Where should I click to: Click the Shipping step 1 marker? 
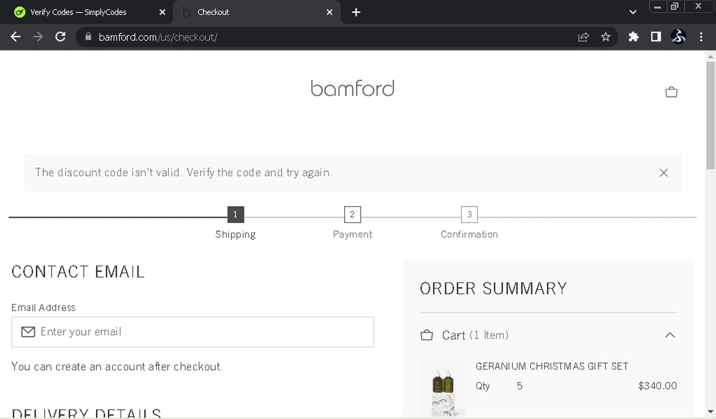coord(235,215)
